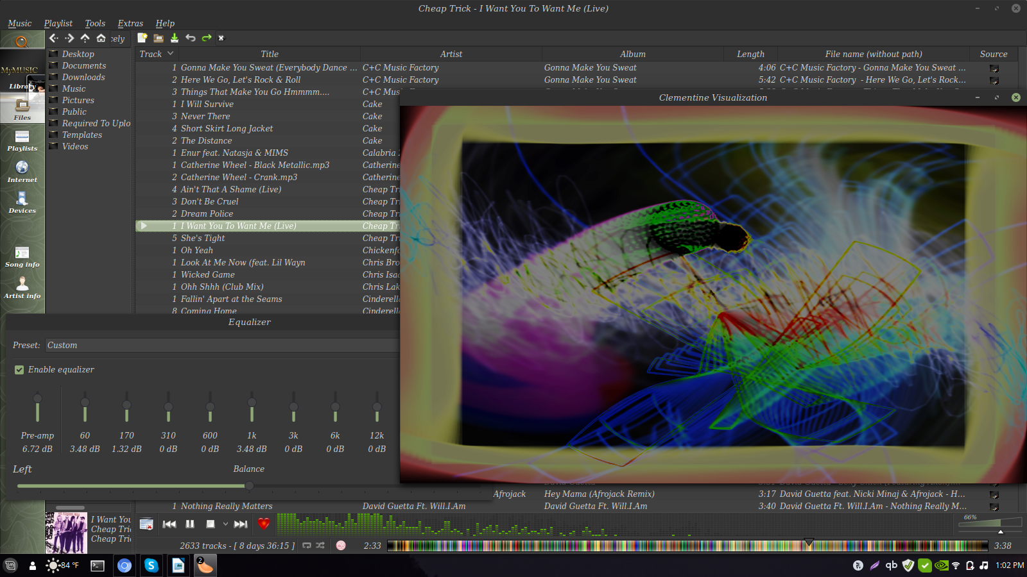
Task: Redo the playlist change with green arrow
Action: click(x=206, y=38)
